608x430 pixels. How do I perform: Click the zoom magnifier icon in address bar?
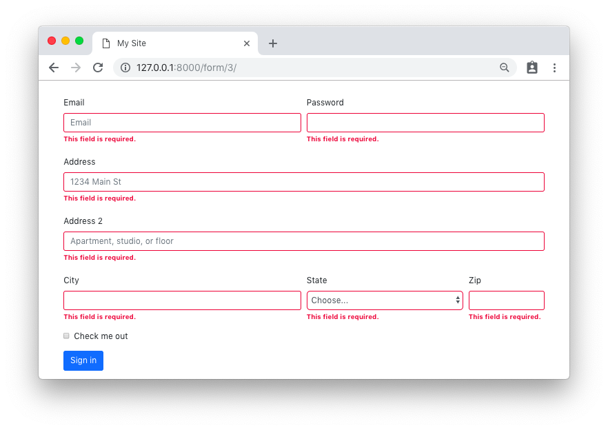point(504,68)
